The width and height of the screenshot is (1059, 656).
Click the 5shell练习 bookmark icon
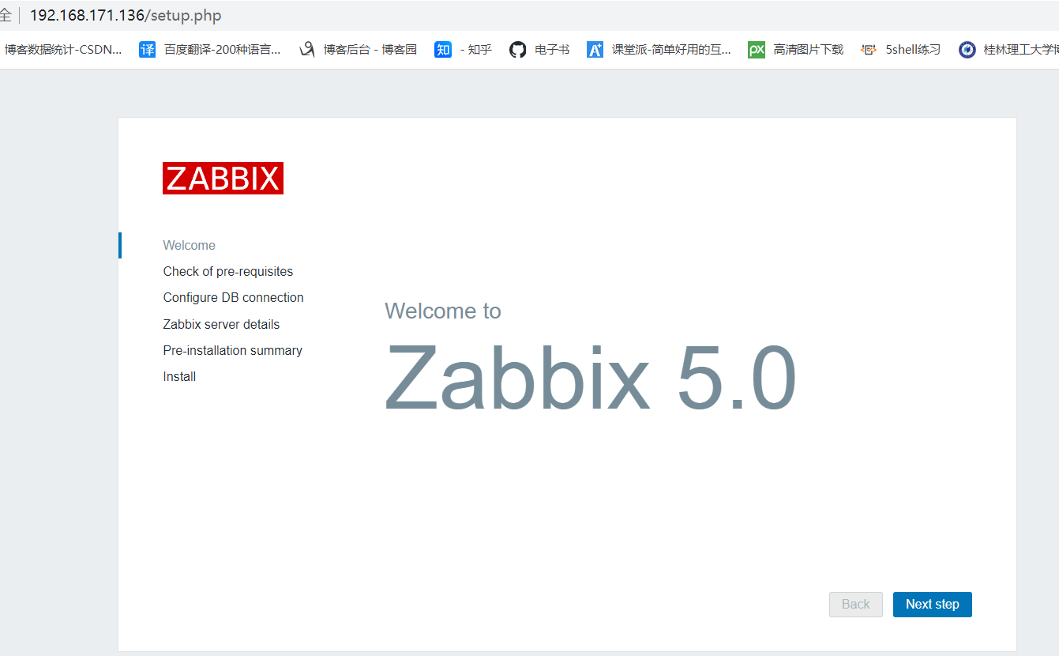pyautogui.click(x=869, y=50)
